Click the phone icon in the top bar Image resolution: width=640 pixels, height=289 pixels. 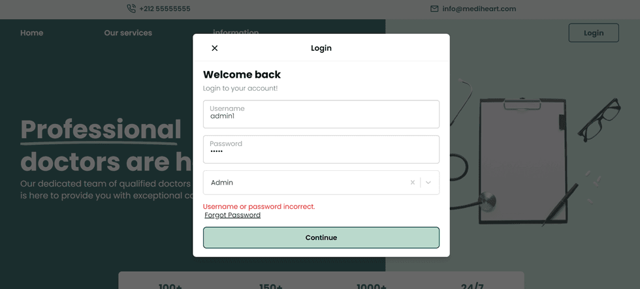[131, 9]
